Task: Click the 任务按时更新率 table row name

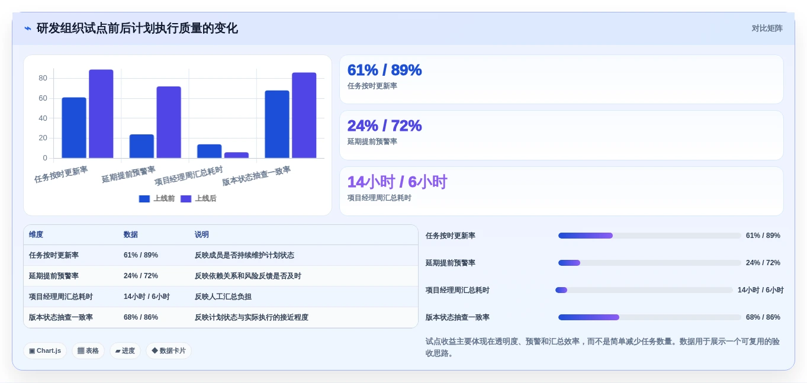Action: [54, 255]
